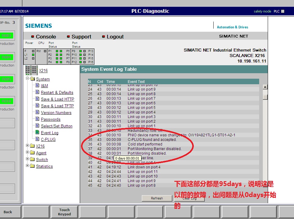
Task: Open the Select/Set Button link
Action: 57,126
